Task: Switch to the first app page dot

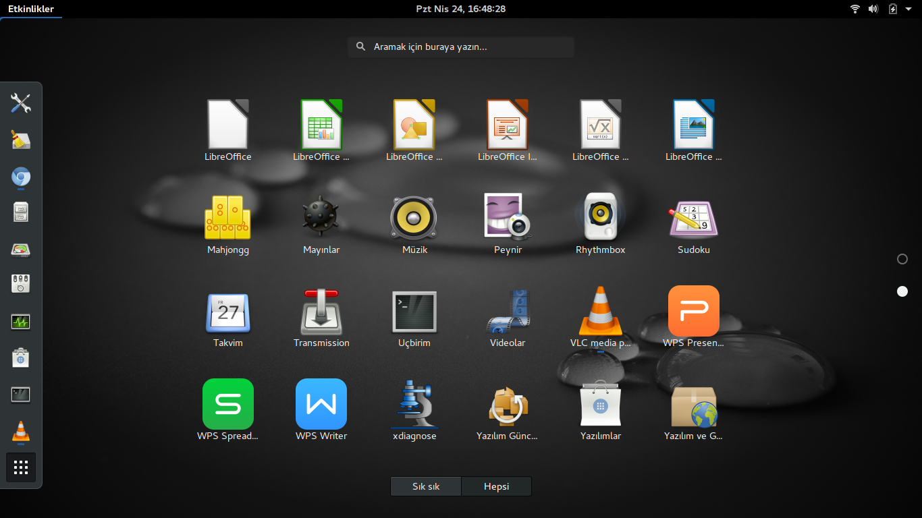Action: pyautogui.click(x=902, y=259)
